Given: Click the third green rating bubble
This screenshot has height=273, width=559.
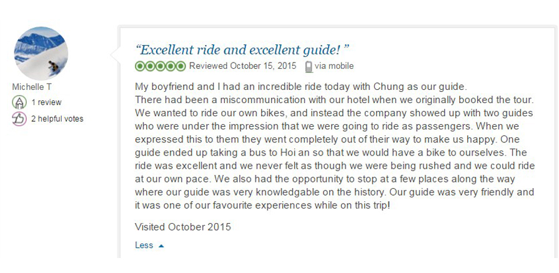Looking at the screenshot, I should click(161, 66).
